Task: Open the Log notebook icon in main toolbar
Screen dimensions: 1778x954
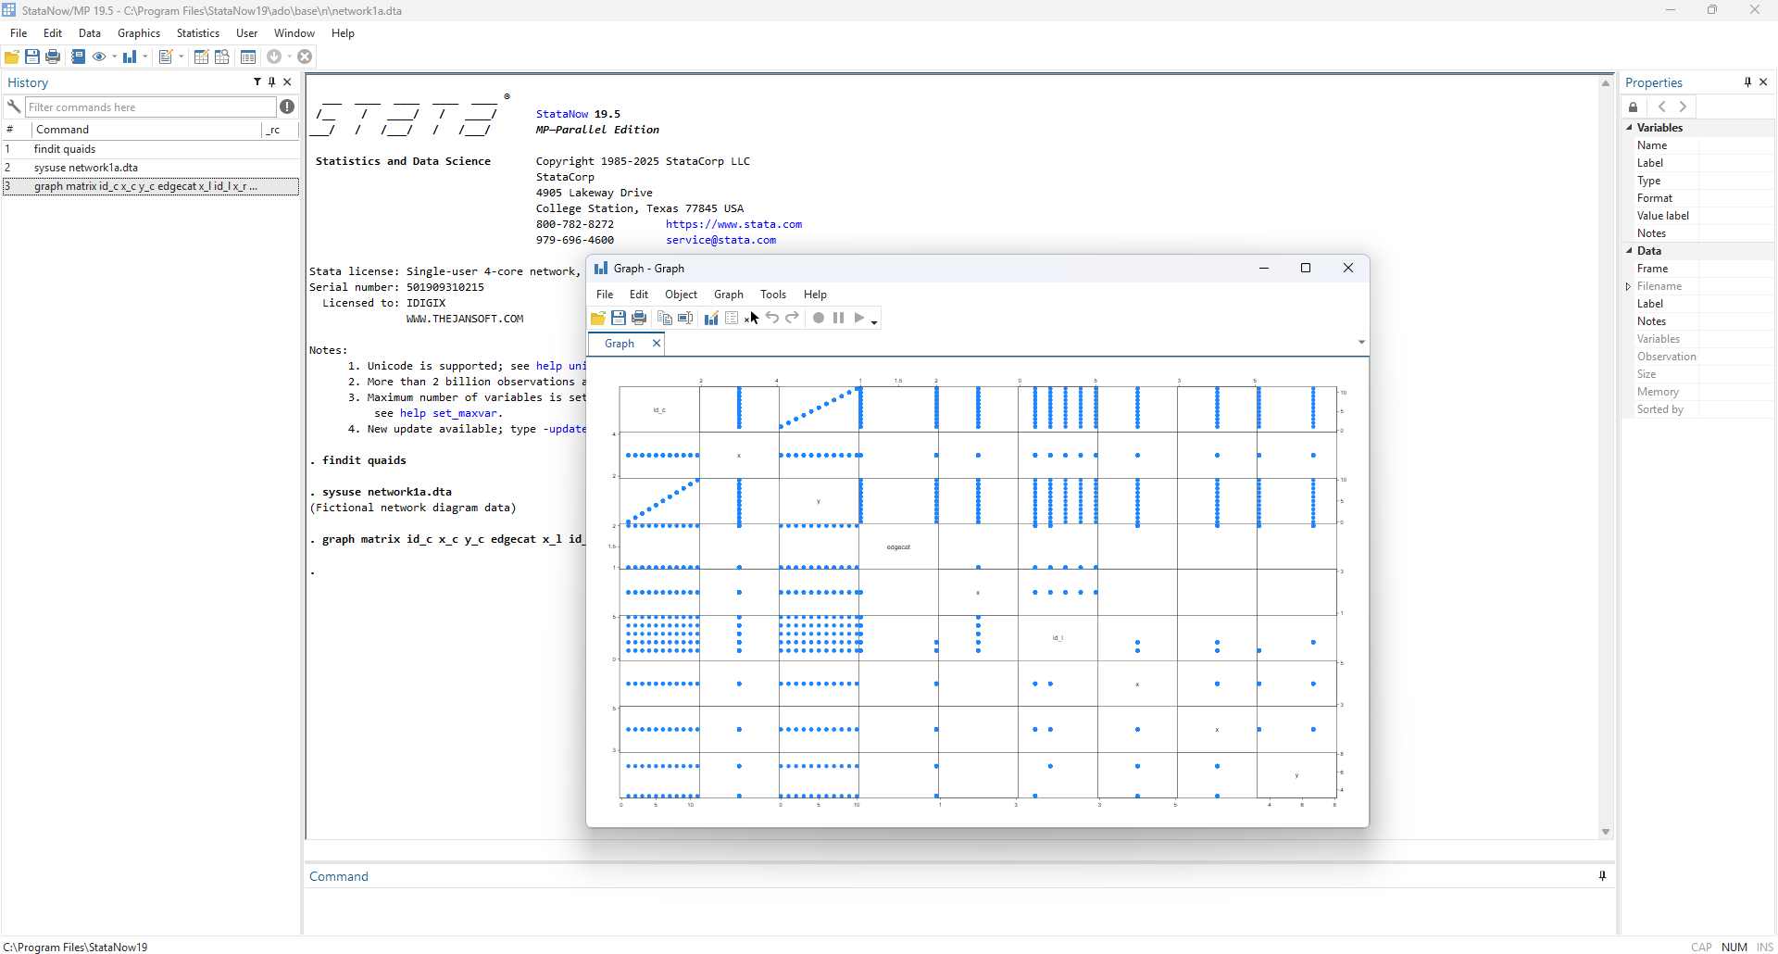Action: click(79, 57)
